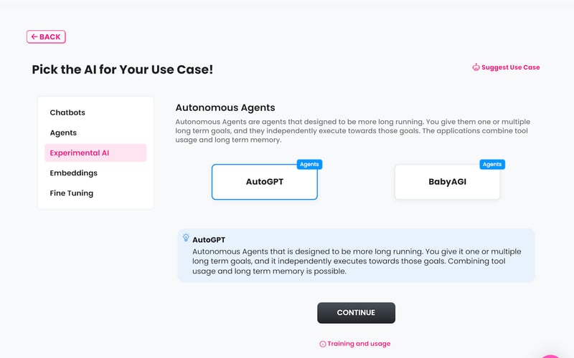Open the Suggest Use Case link

pyautogui.click(x=510, y=67)
